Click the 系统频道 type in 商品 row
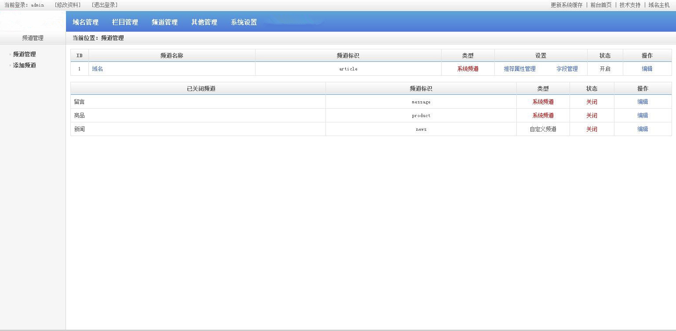This screenshot has height=331, width=676. coord(543,115)
